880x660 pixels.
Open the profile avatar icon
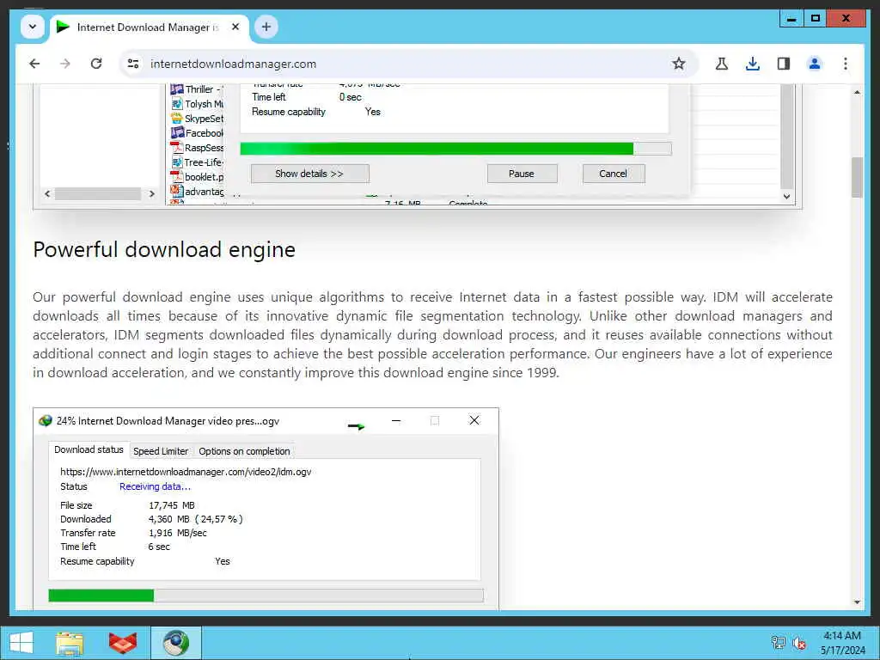pyautogui.click(x=815, y=64)
